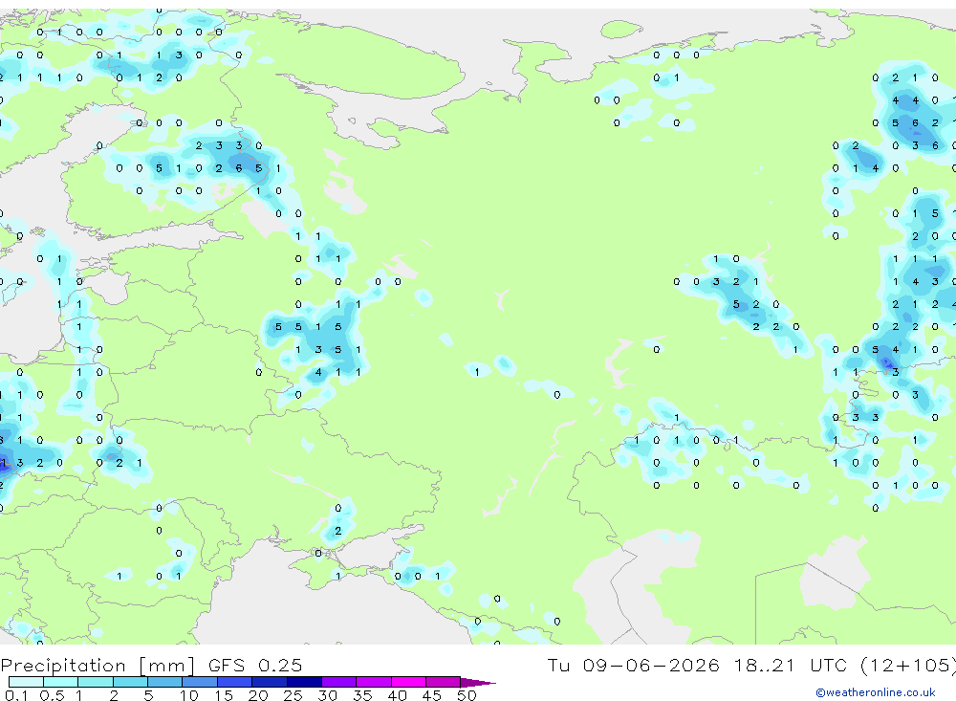
Task: Click the 45–50 mm legend swatch
Action: [444, 682]
